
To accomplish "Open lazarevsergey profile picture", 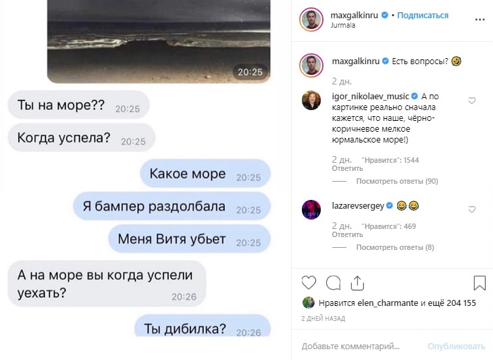I will [x=311, y=209].
